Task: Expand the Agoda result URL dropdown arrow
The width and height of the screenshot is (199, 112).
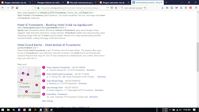Action: tap(66, 28)
